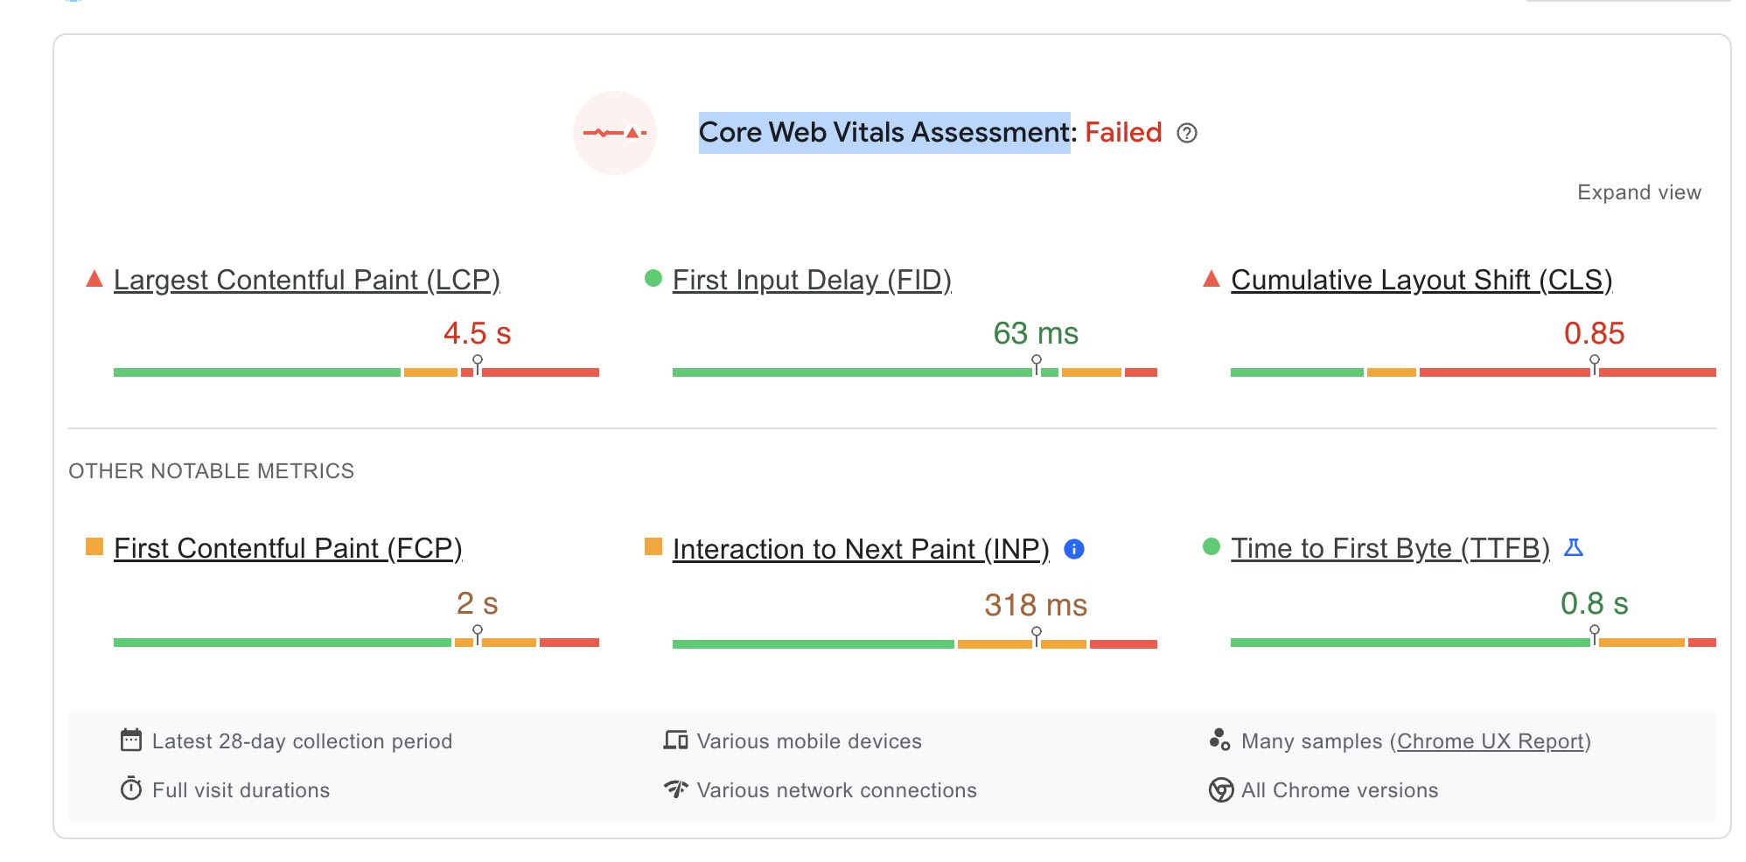Click the Core Web Vitals help question-mark icon
This screenshot has height=862, width=1746.
pyautogui.click(x=1186, y=133)
